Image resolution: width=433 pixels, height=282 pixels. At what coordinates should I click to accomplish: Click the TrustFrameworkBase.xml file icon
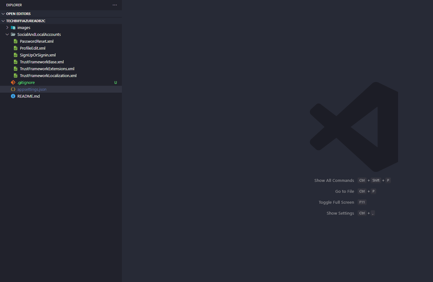coord(16,62)
